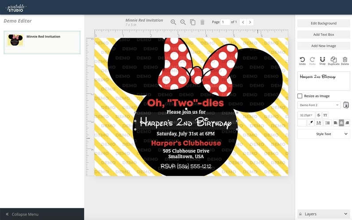Duplicate the selected element
Image resolution: width=352 pixels, height=220 pixels.
click(333, 61)
